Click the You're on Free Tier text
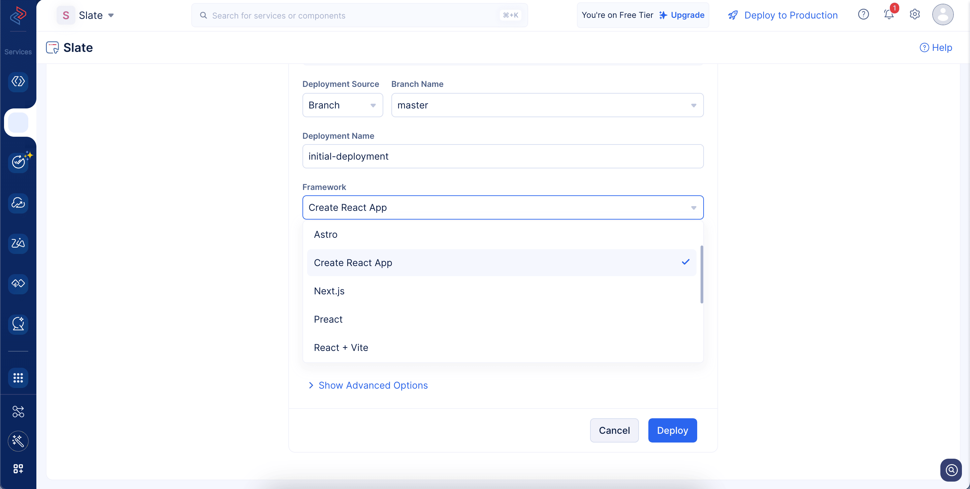Viewport: 970px width, 489px height. pyautogui.click(x=617, y=15)
